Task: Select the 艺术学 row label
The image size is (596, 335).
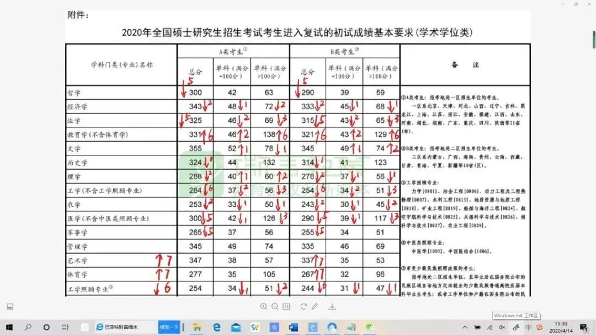Action: 78,261
